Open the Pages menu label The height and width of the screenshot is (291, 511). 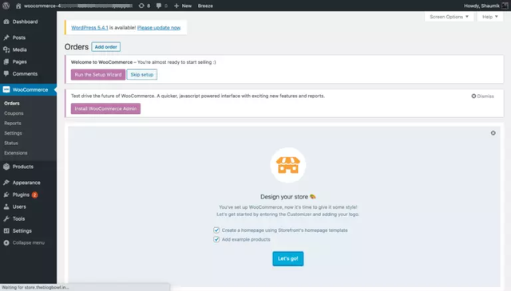click(x=19, y=61)
